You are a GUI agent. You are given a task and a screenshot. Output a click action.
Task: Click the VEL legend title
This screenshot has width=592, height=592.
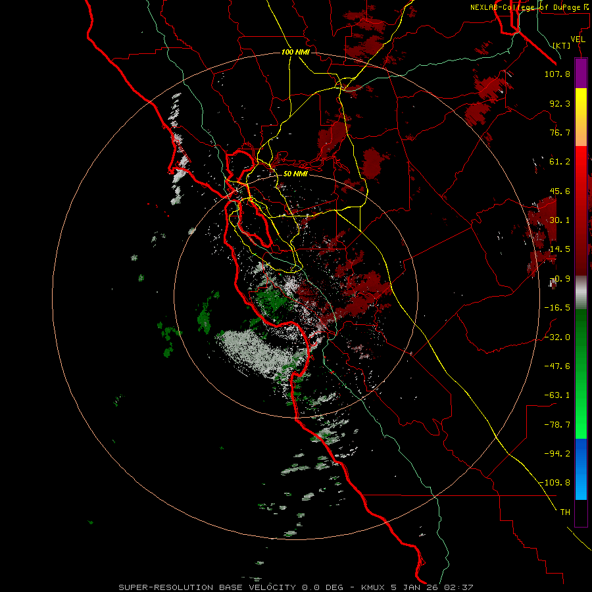click(x=578, y=39)
